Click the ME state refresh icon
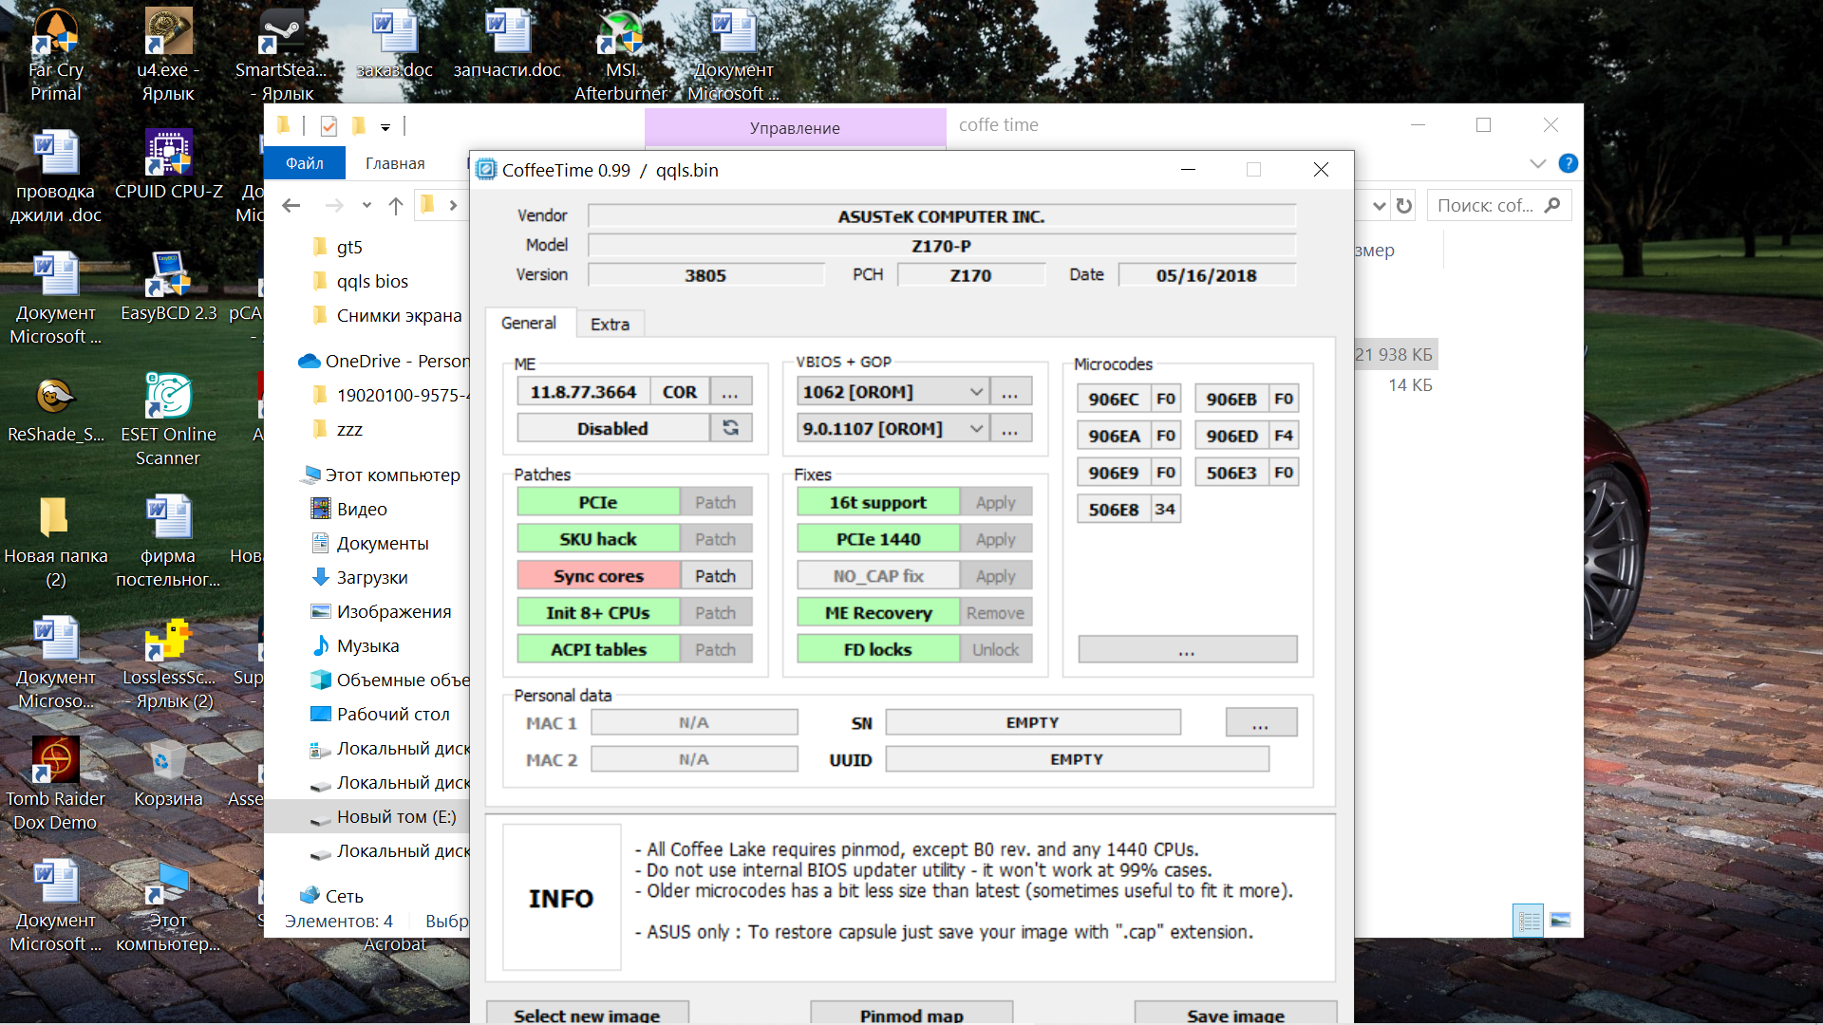 coord(730,428)
